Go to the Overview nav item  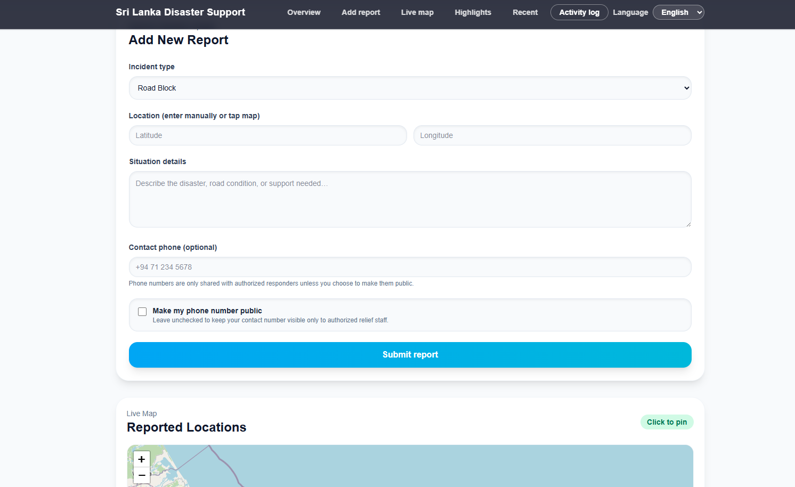click(304, 12)
